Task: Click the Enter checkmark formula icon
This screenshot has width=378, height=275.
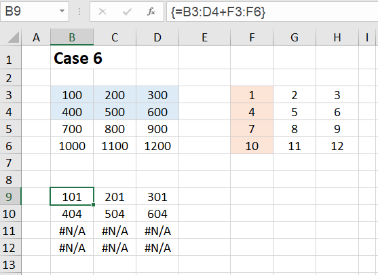Action: (127, 12)
